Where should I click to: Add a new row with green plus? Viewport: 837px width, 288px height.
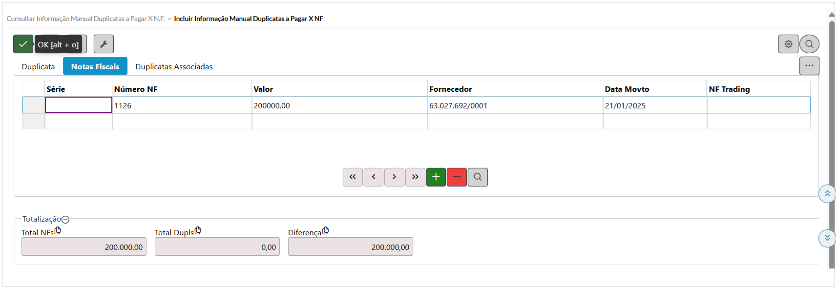pyautogui.click(x=436, y=177)
